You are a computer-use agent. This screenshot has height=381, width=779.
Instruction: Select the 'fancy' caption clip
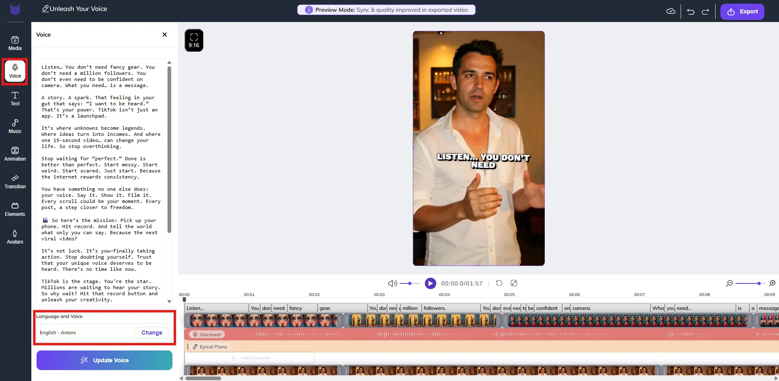click(x=302, y=308)
